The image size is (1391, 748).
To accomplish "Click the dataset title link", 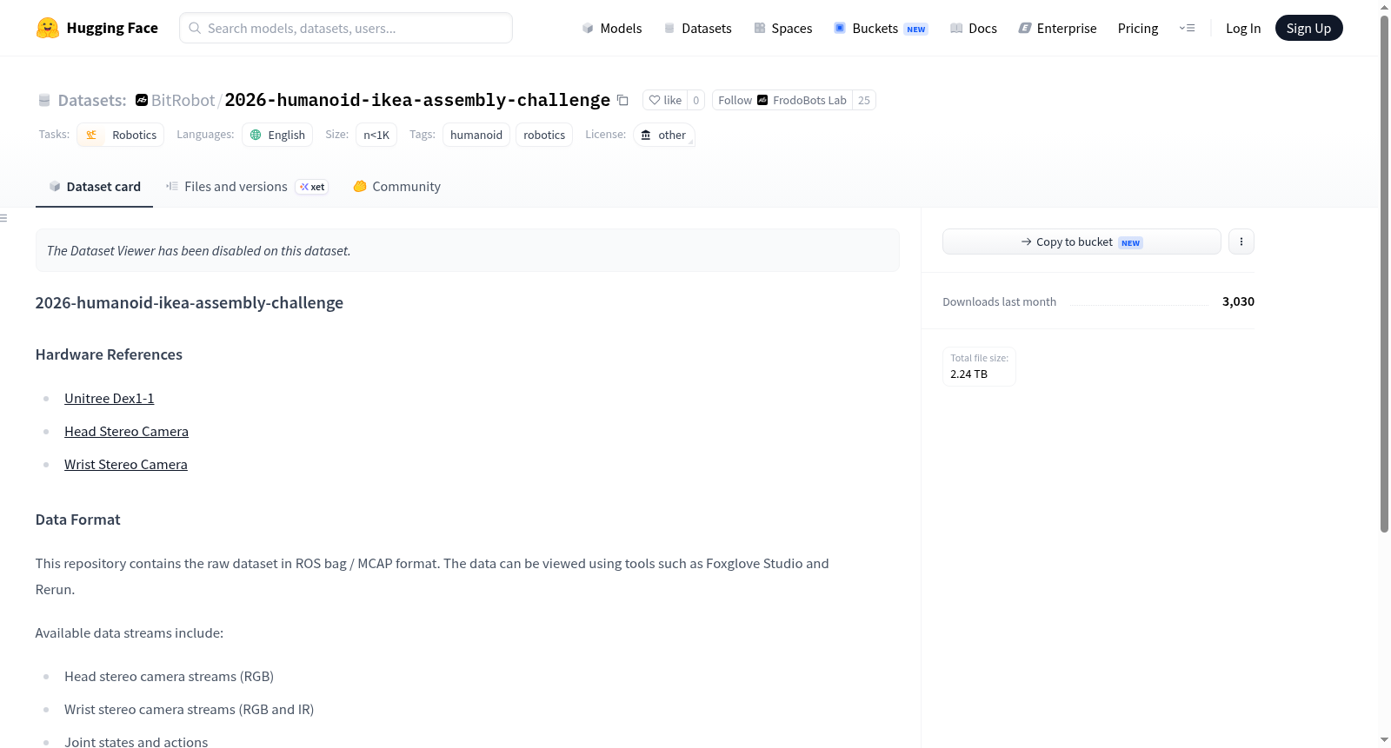I will (x=417, y=100).
